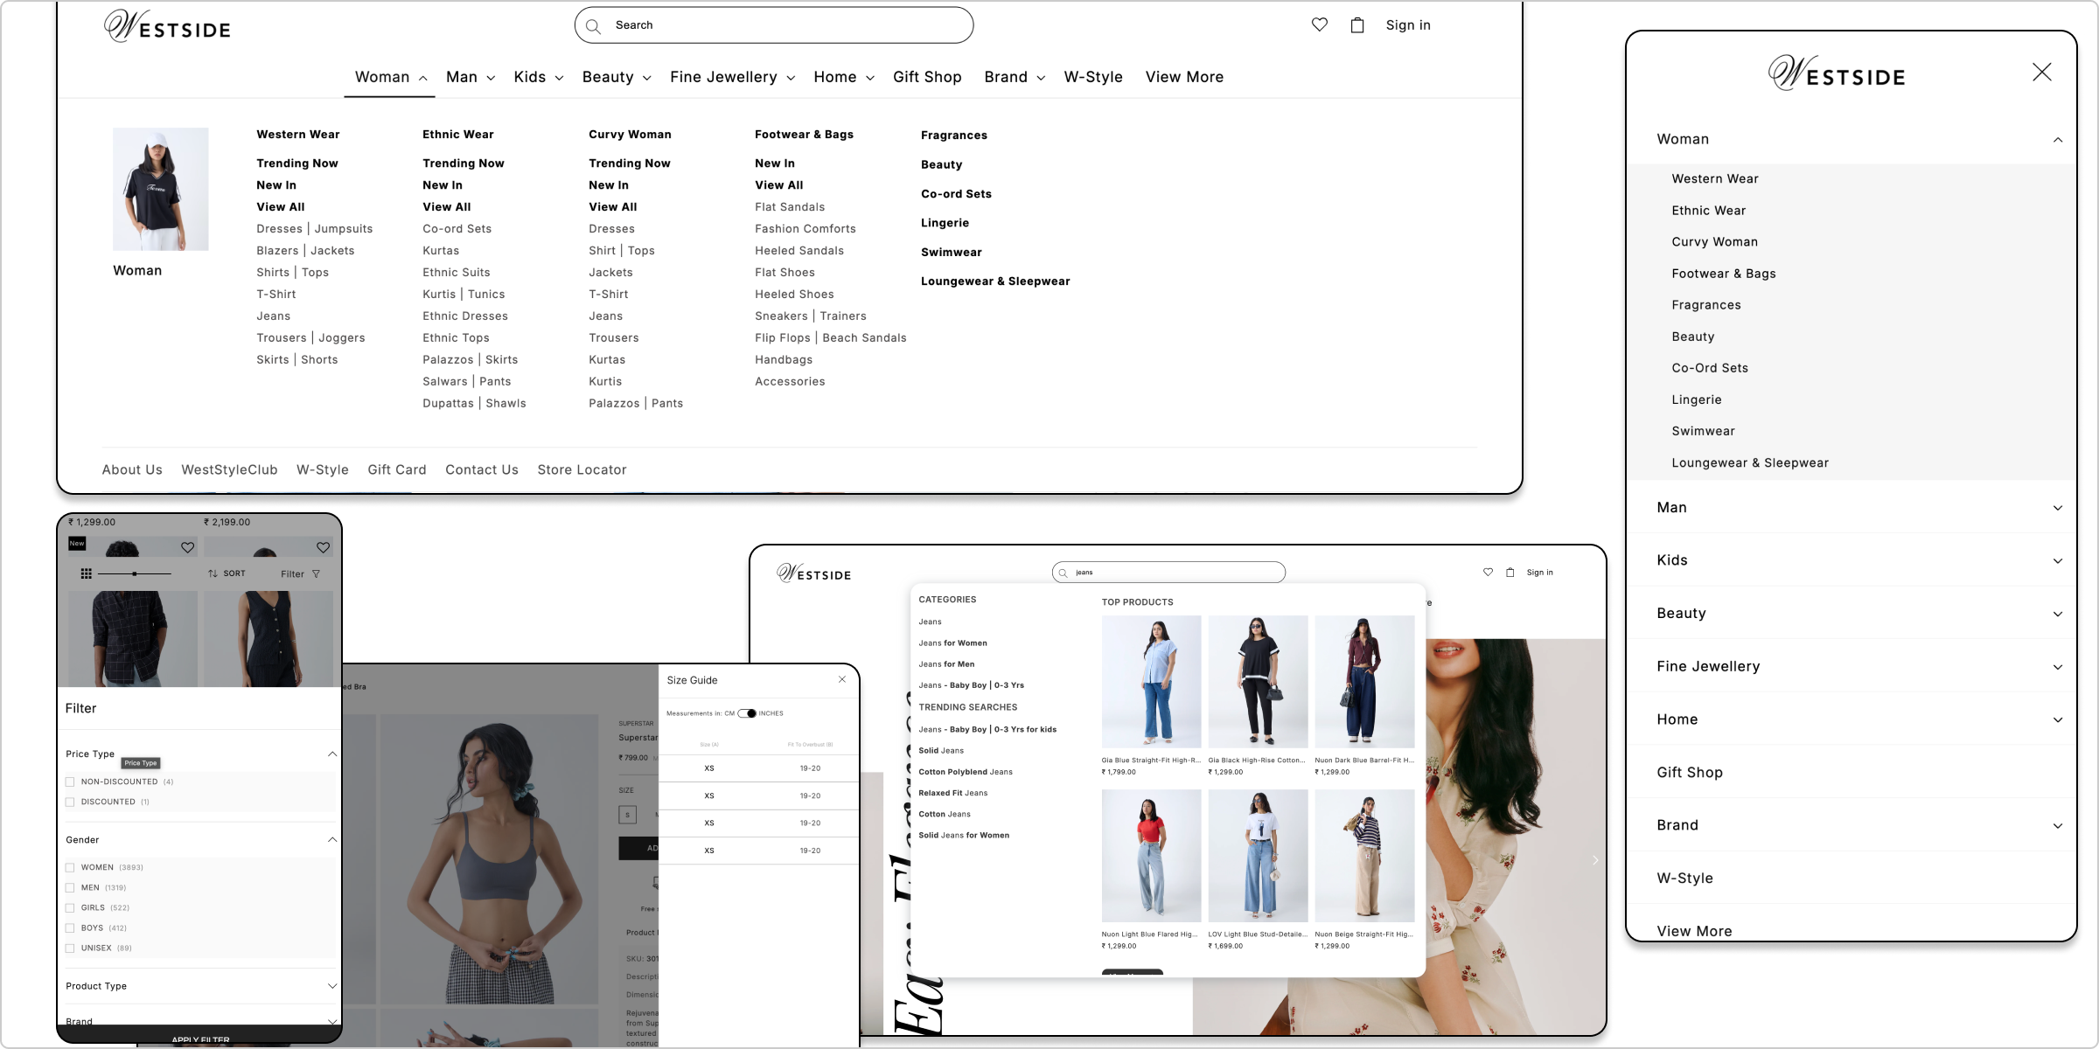Click the Filter funnel icon

tap(316, 574)
